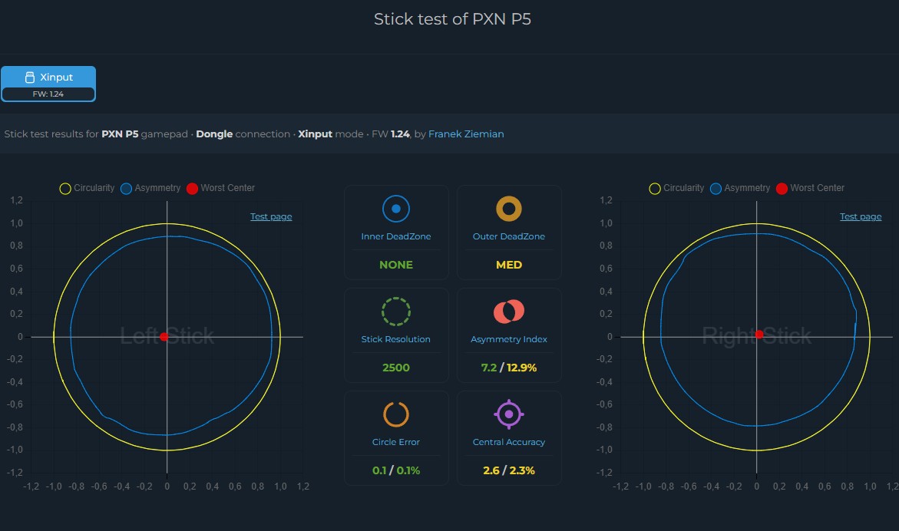
Task: Click the Central Accuracy crosshair icon
Action: point(508,414)
